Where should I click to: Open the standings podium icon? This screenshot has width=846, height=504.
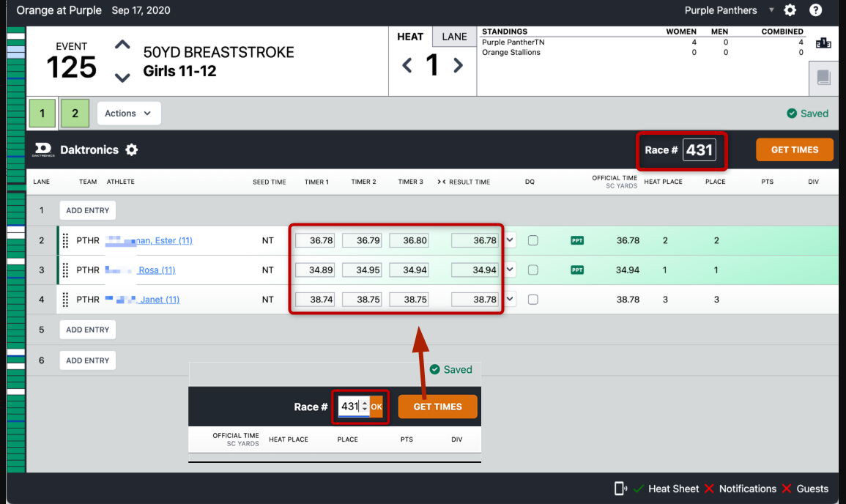click(823, 43)
